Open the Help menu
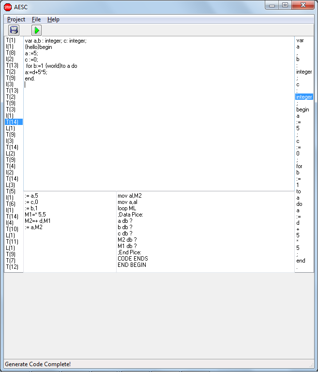Viewport: 318px width, 372px height. pos(53,19)
